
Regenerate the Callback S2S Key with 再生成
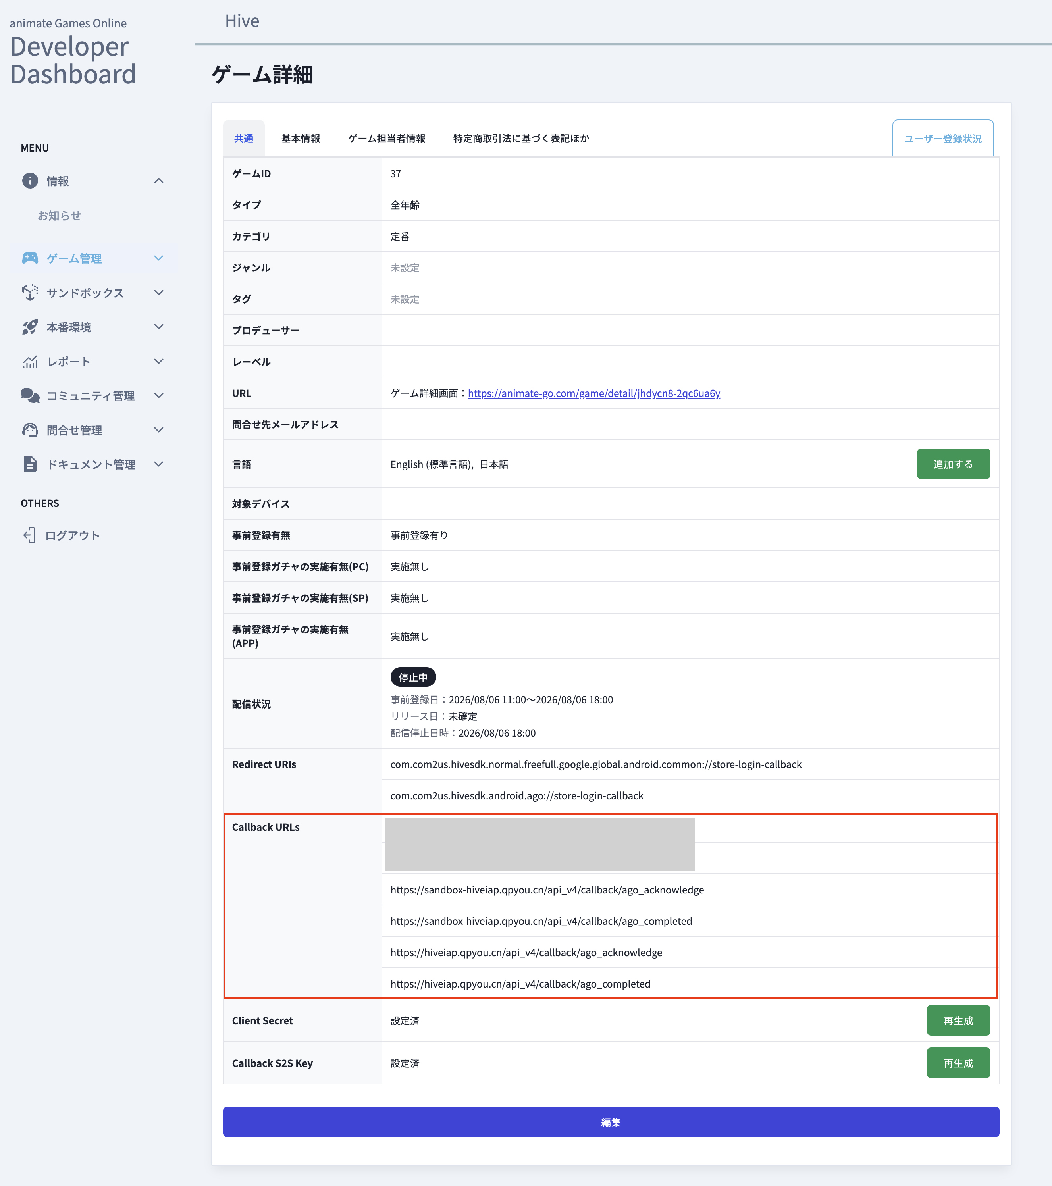[959, 1063]
